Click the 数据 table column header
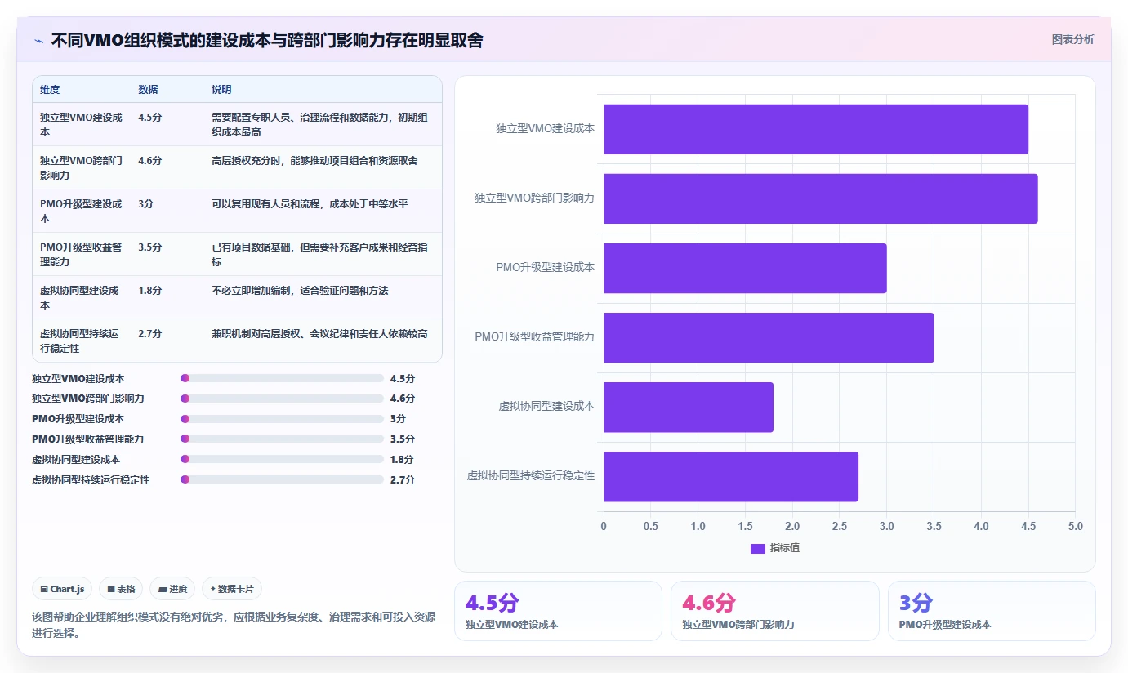The height and width of the screenshot is (673, 1128). (x=149, y=90)
